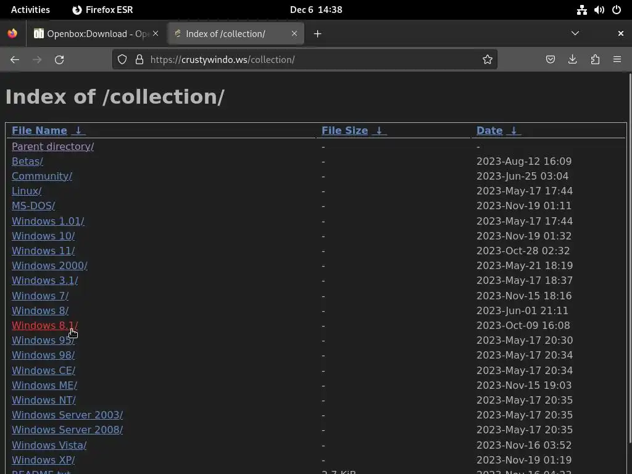Sort descending with File Size arrow
This screenshot has height=474, width=632.
(379, 131)
